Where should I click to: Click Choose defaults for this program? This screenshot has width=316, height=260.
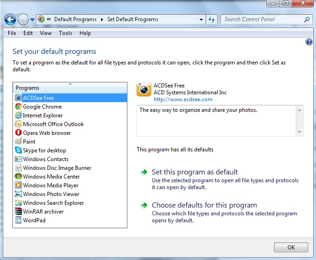pyautogui.click(x=204, y=205)
